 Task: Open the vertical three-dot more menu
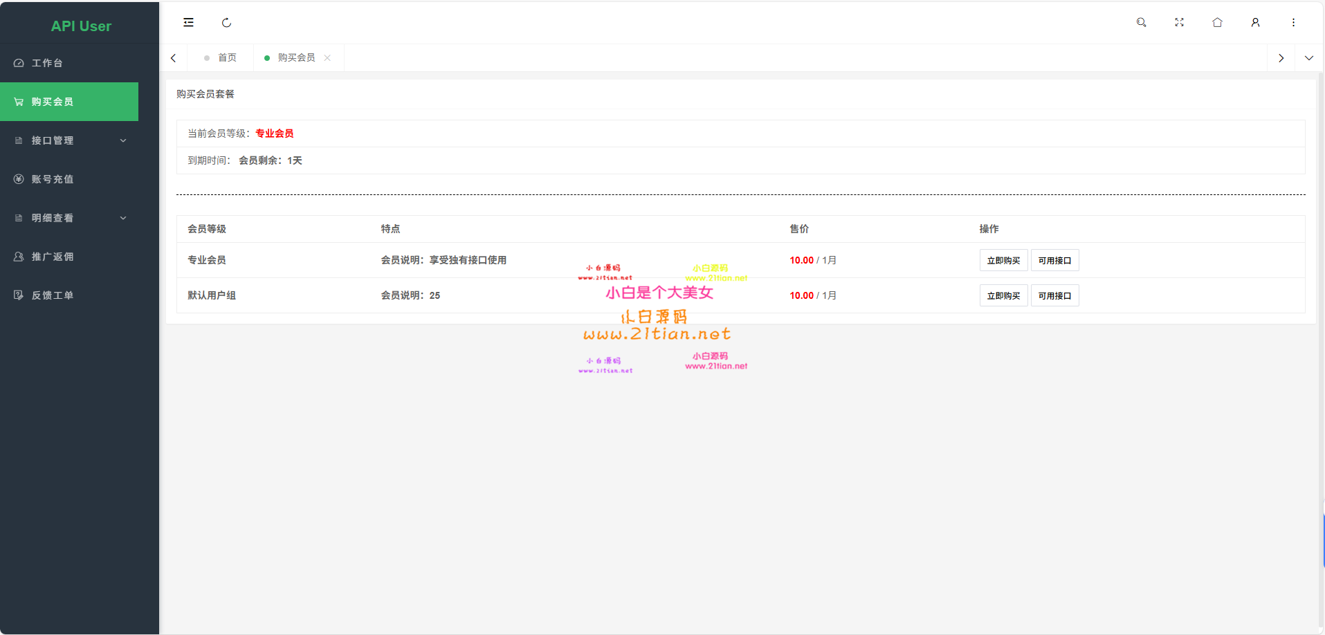coord(1293,23)
